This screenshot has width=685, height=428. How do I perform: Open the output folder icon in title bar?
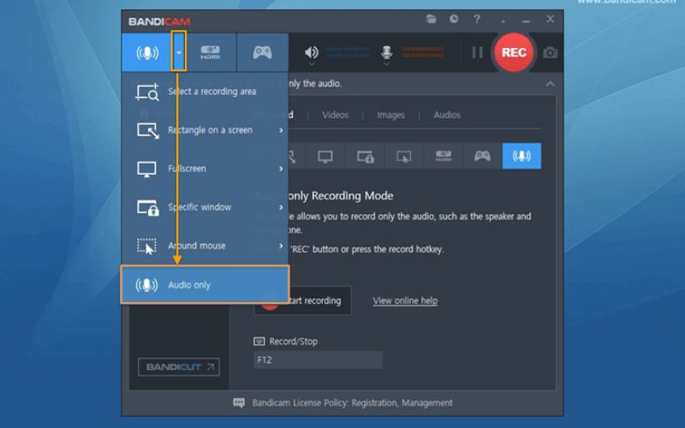click(432, 19)
